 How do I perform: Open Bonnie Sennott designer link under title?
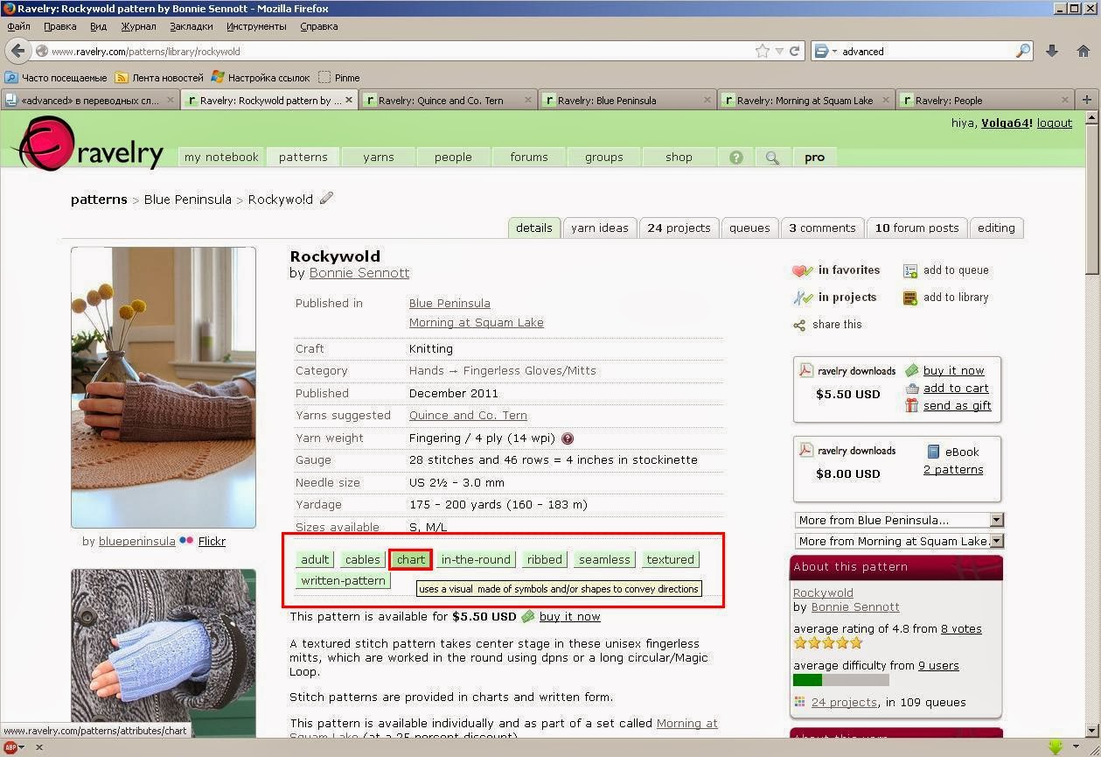pyautogui.click(x=359, y=273)
